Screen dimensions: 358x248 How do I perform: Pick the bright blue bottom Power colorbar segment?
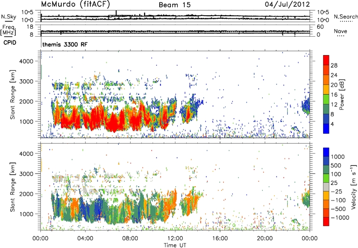pos(326,129)
